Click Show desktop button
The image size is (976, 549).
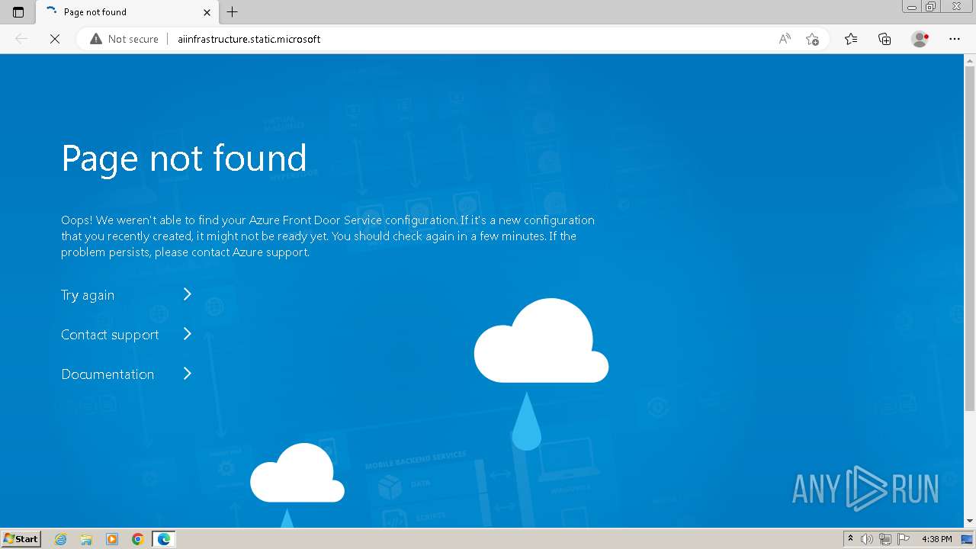pyautogui.click(x=967, y=539)
